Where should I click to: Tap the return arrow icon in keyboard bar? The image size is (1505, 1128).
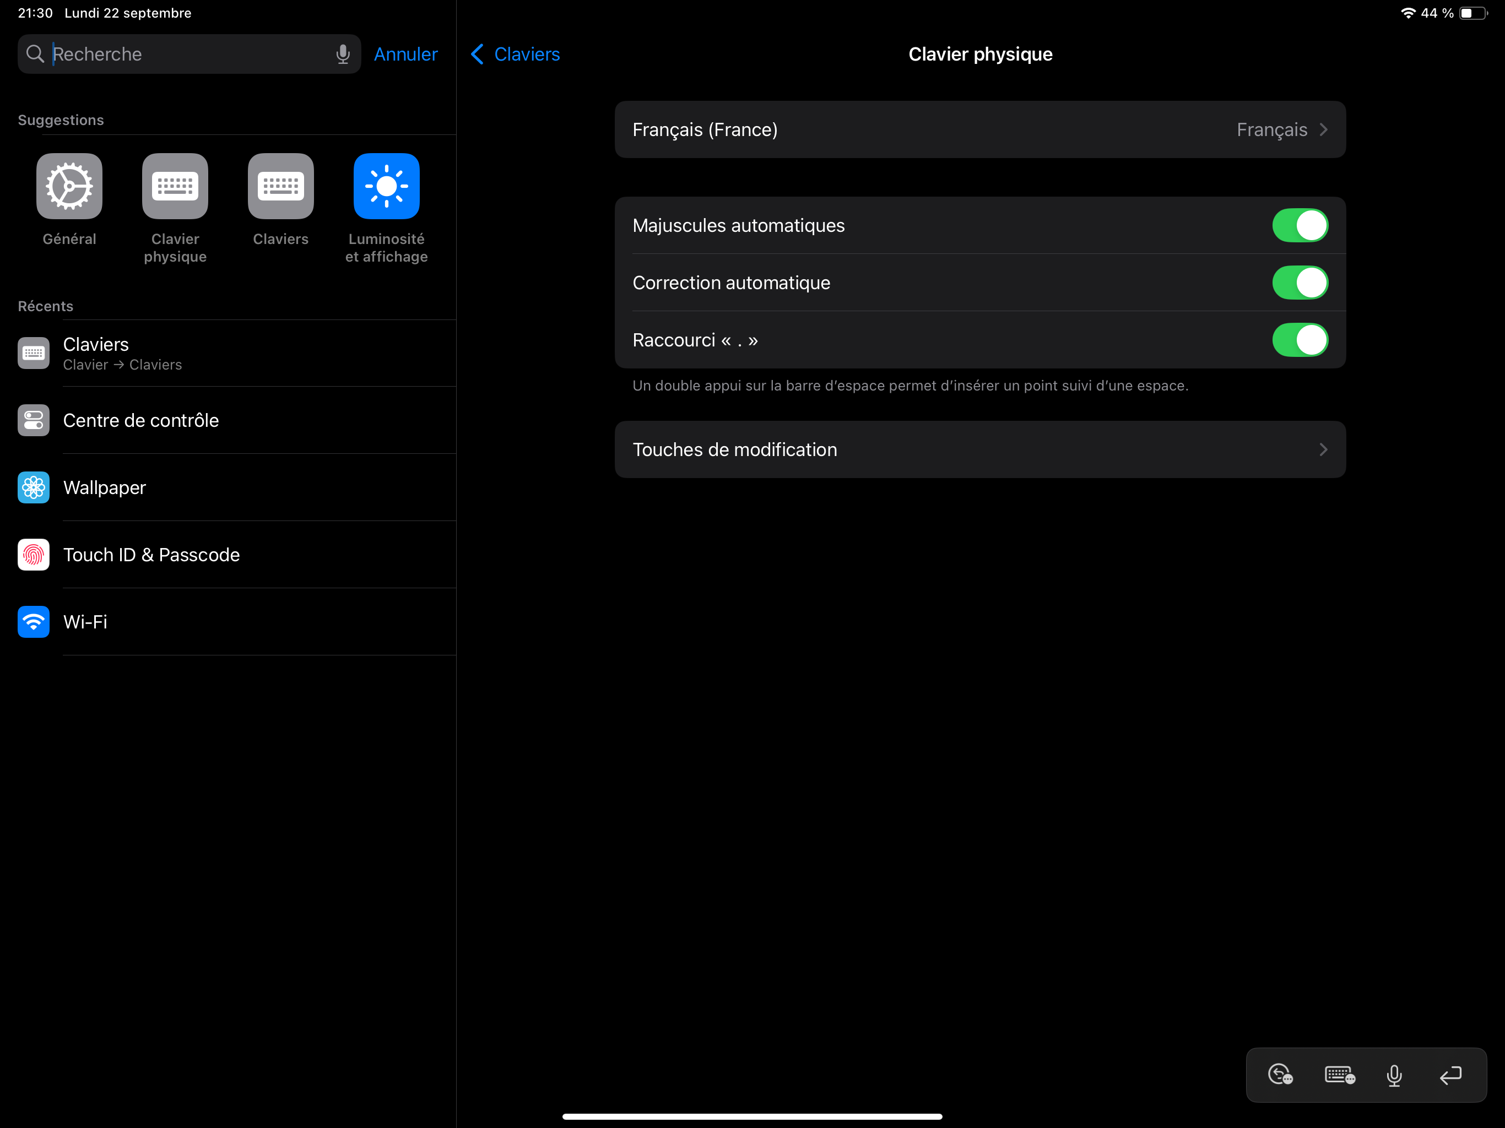pos(1450,1075)
